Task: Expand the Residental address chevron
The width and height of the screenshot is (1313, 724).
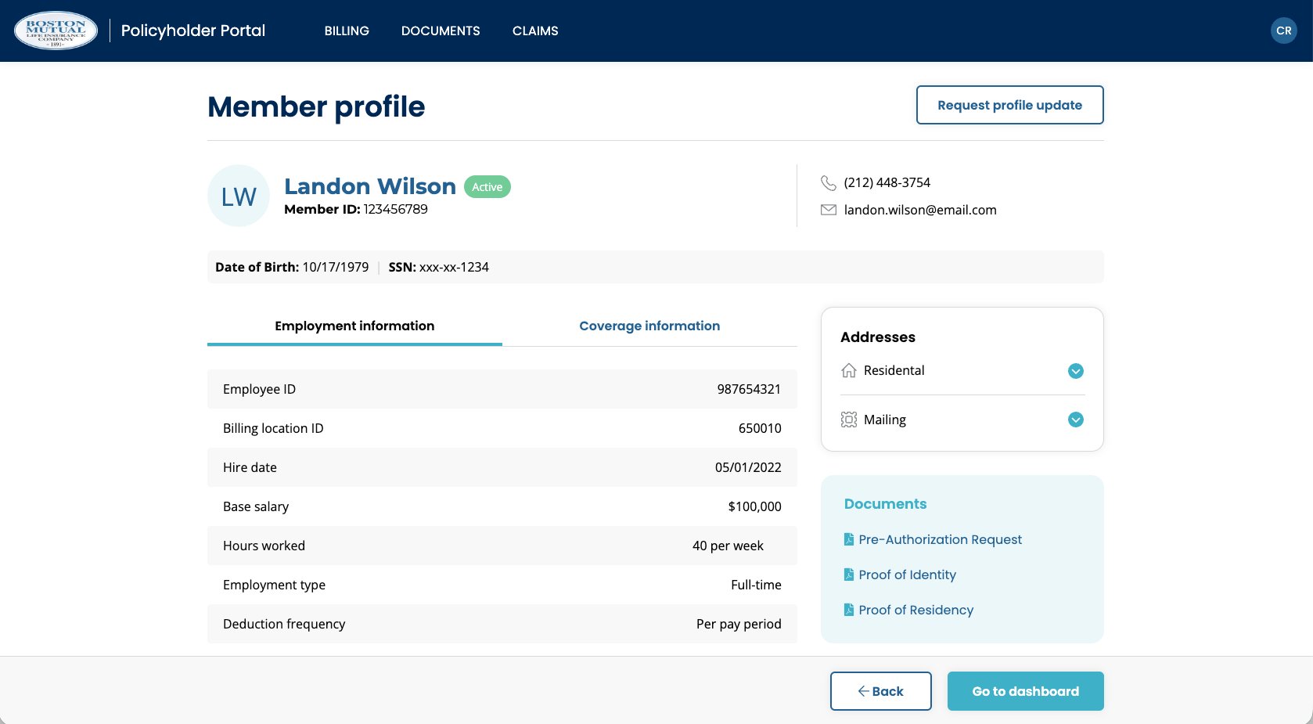Action: pos(1076,371)
